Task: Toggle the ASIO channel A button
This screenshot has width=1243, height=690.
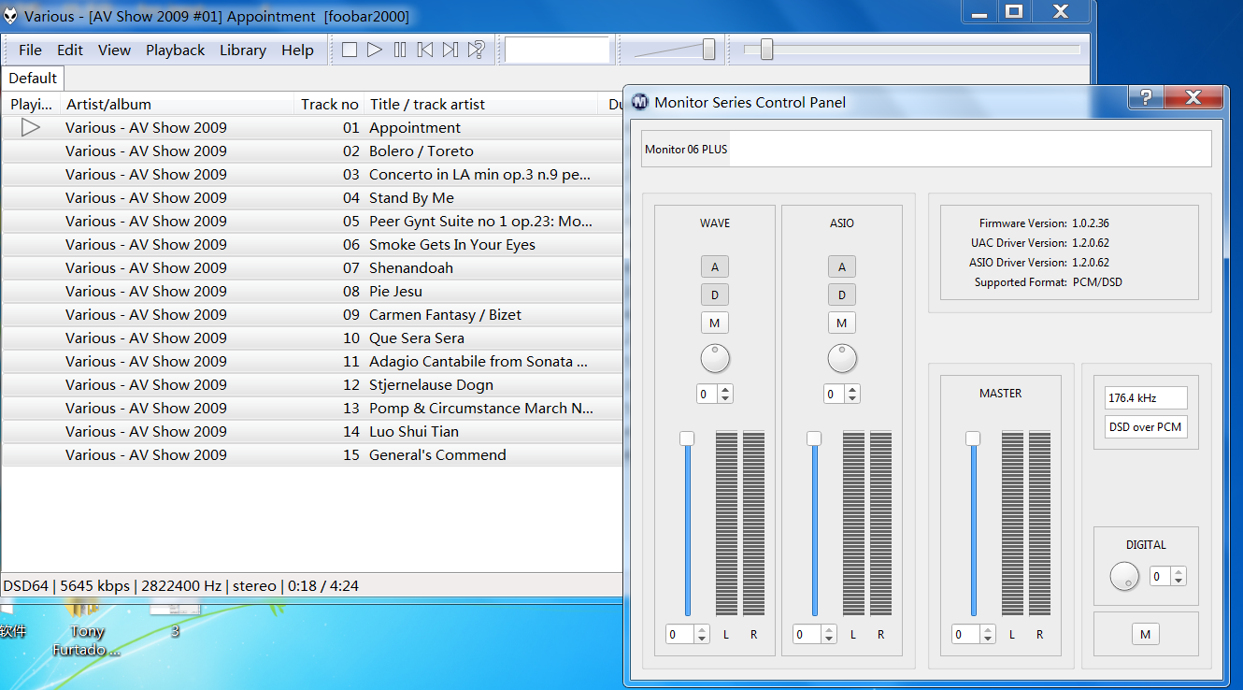Action: click(842, 266)
